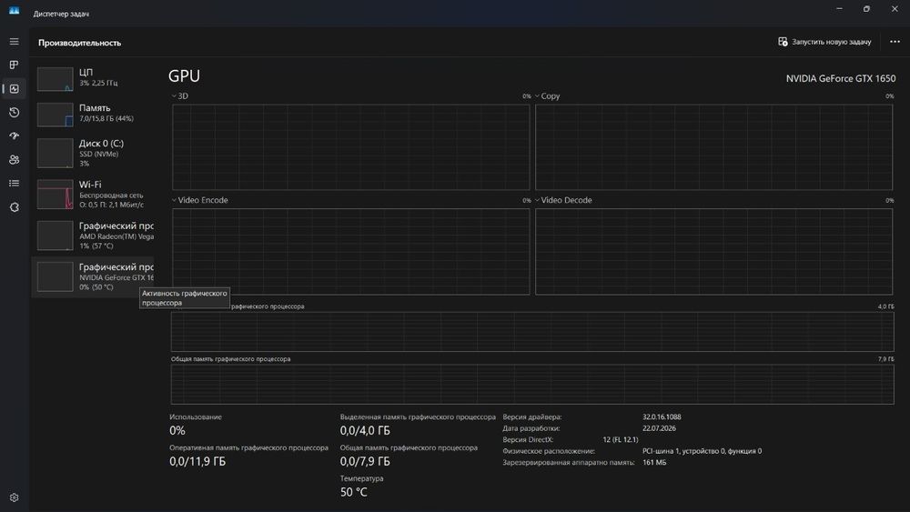The width and height of the screenshot is (910, 512).
Task: Click the Copy engine graph
Action: [713, 147]
